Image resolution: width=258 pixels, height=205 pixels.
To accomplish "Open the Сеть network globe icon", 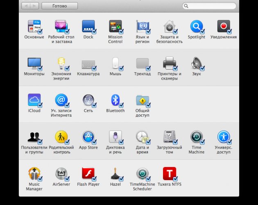I will point(88,100).
